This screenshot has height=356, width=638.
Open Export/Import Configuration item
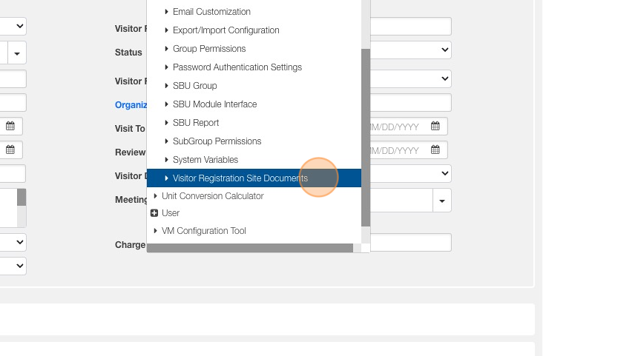(226, 30)
